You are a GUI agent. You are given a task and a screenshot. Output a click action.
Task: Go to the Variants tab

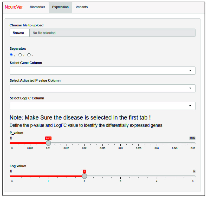coord(82,7)
